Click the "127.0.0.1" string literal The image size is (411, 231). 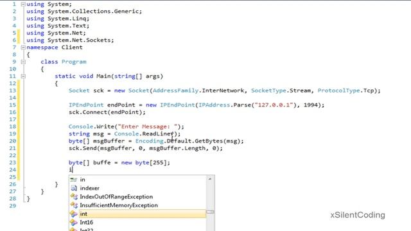[274, 105]
